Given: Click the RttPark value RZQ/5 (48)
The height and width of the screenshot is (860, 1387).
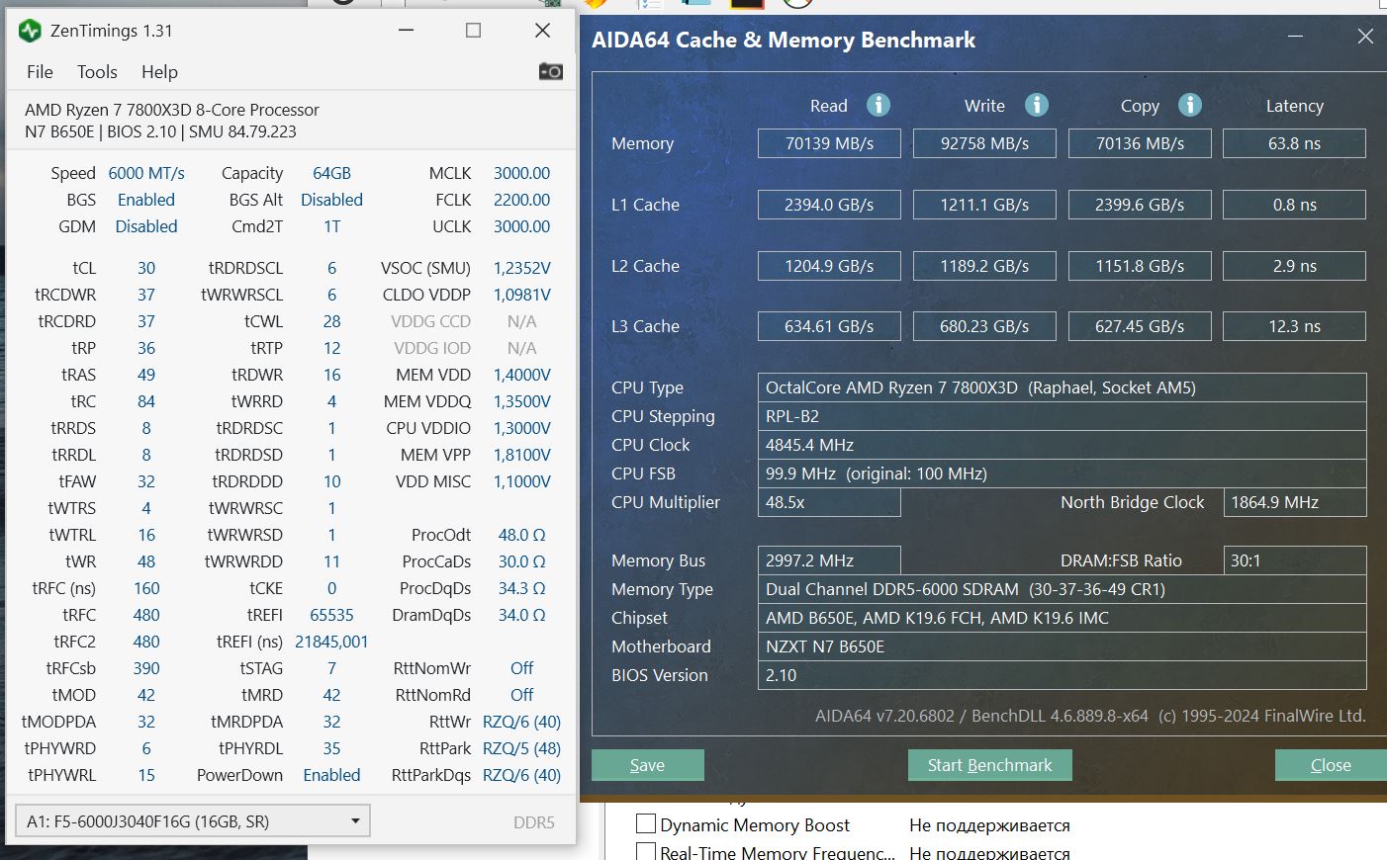Looking at the screenshot, I should point(521,748).
